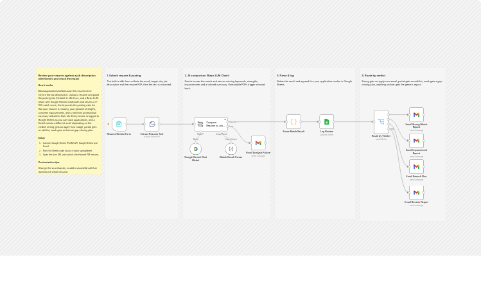The width and height of the screenshot is (481, 289).
Task: Select the Resume Review Form trigger node
Action: 119,124
